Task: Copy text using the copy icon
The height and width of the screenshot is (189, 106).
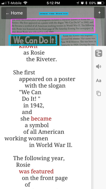Action: [x=98, y=93]
